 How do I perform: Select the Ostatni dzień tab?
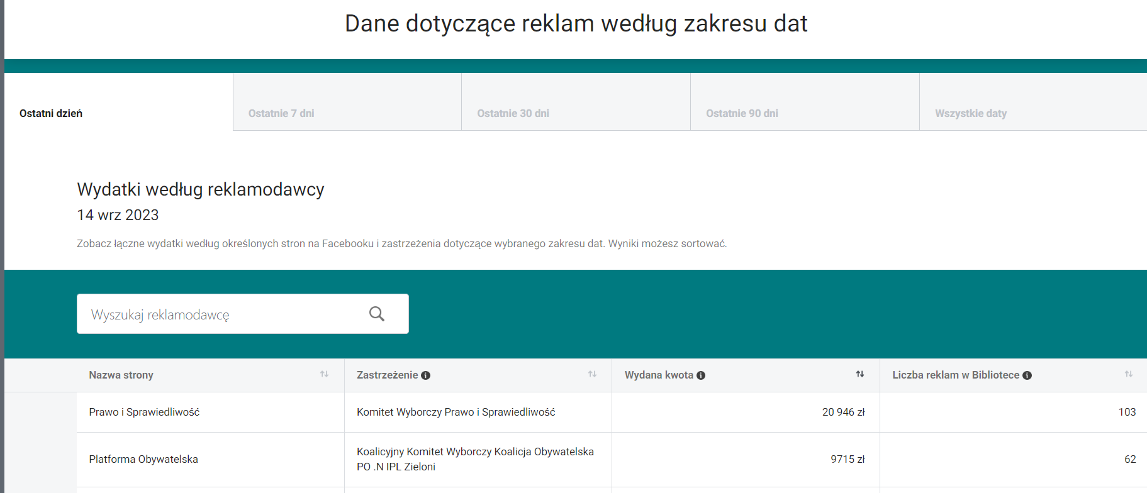pyautogui.click(x=51, y=113)
